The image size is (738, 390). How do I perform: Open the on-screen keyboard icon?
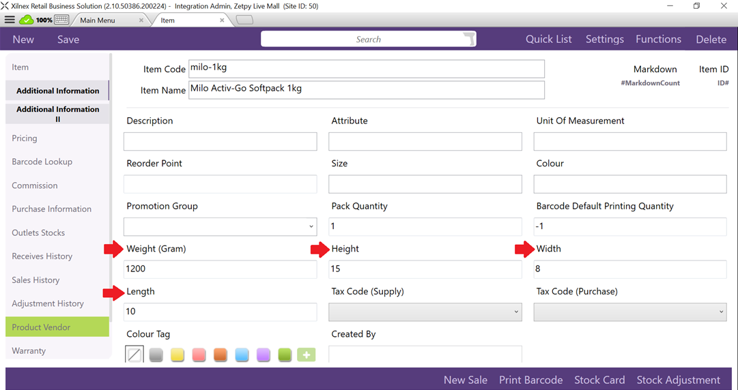[61, 20]
